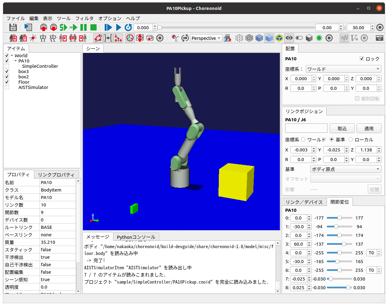Expand the ボディ原点 base dropdown
This screenshot has width=388, height=306.
tap(346, 169)
